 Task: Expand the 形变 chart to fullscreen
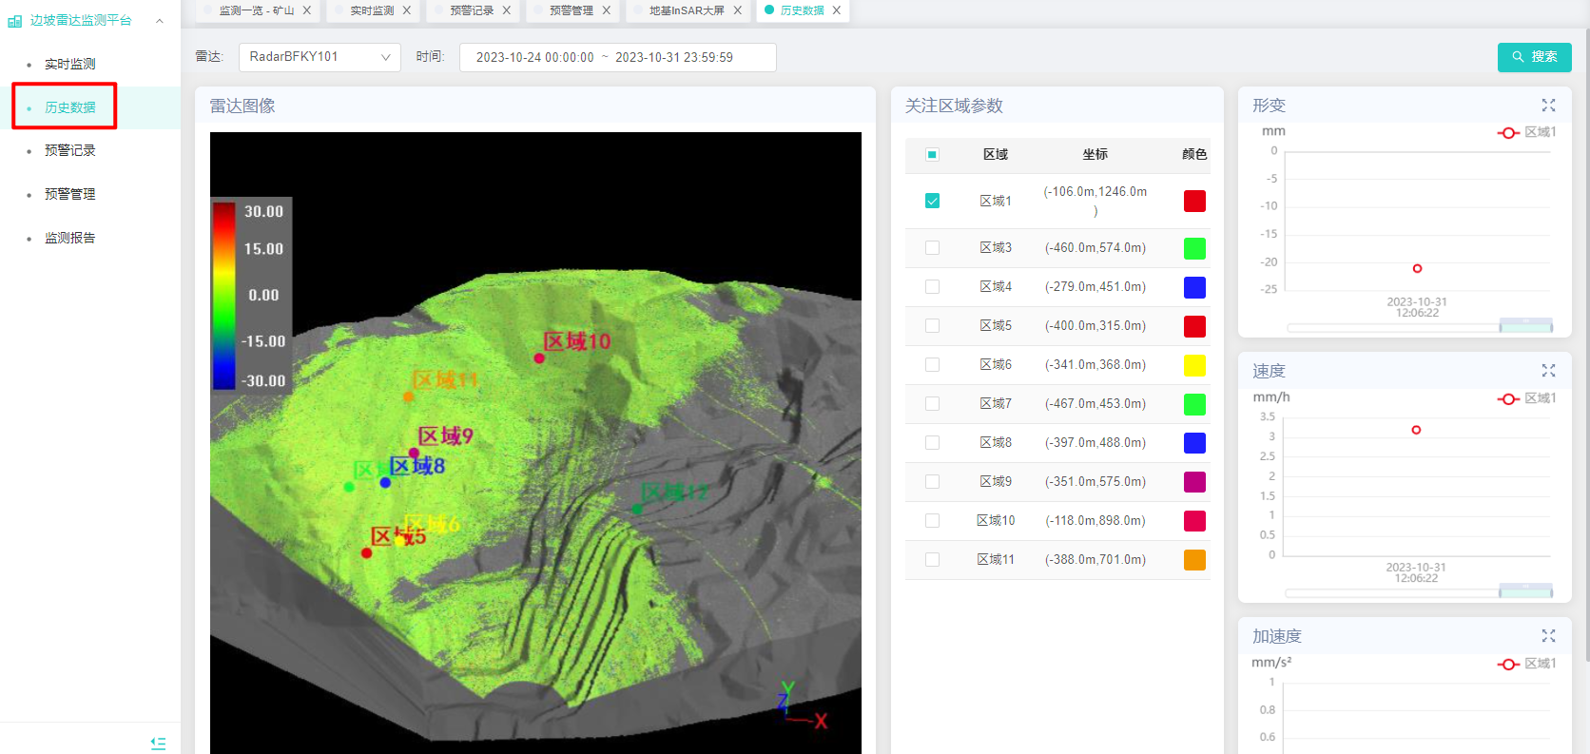1548,106
